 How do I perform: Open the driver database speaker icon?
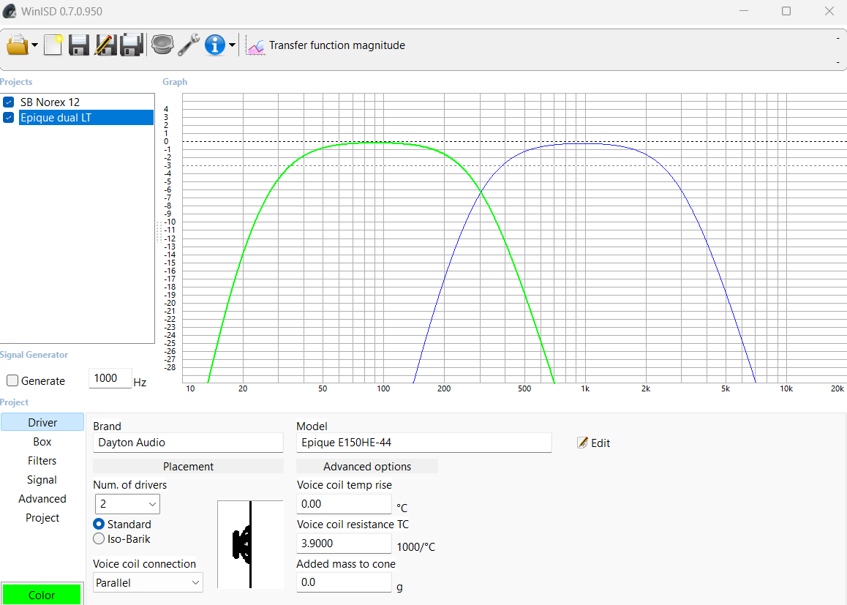(162, 45)
